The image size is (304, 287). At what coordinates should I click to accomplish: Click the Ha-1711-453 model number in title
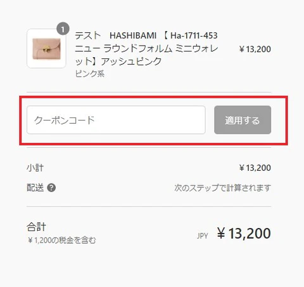(x=194, y=36)
